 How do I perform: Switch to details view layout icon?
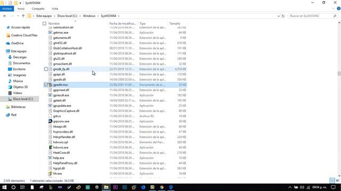tap(332, 180)
